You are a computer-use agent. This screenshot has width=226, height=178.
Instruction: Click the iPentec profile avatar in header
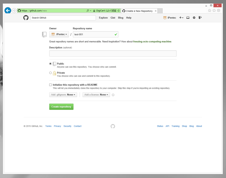(165, 18)
